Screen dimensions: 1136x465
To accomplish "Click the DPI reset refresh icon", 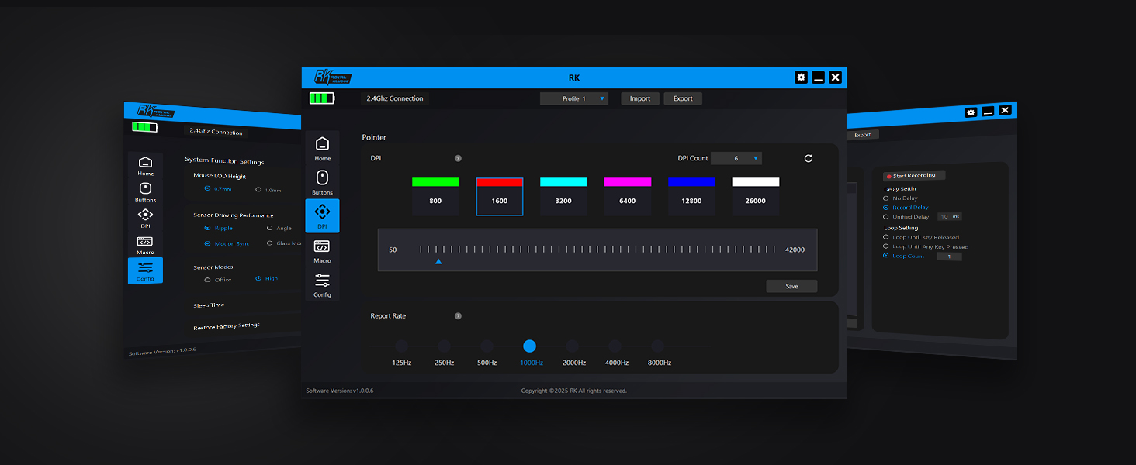I will (x=808, y=158).
